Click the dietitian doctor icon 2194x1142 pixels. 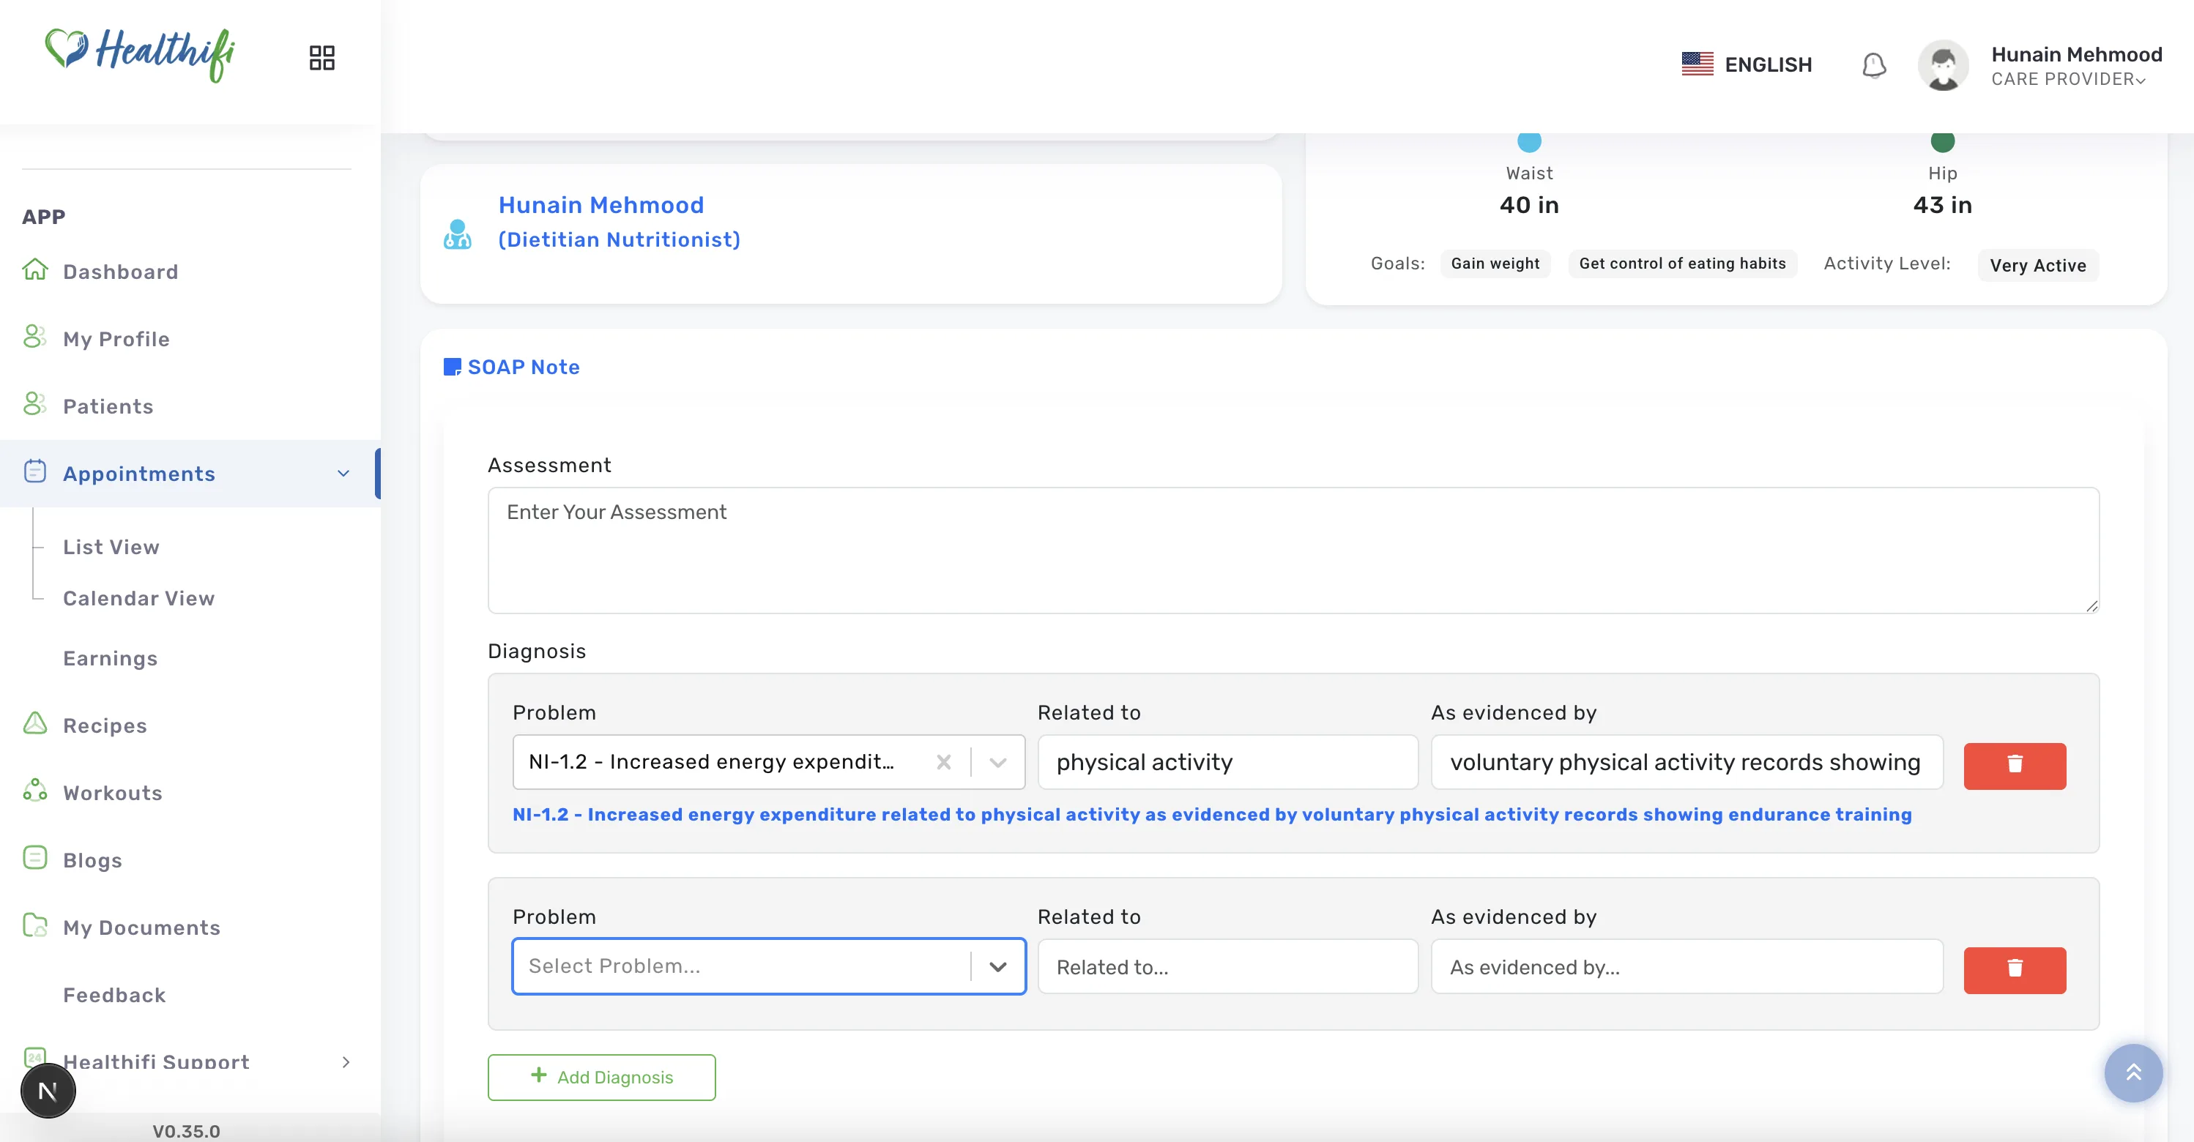458,234
